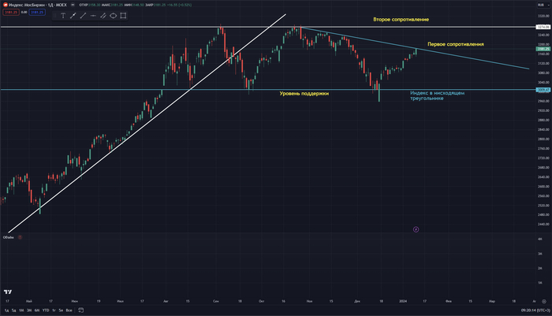This screenshot has width=552, height=316.
Task: Toggle the symbol legend collapse icon
Action: coord(73,5)
